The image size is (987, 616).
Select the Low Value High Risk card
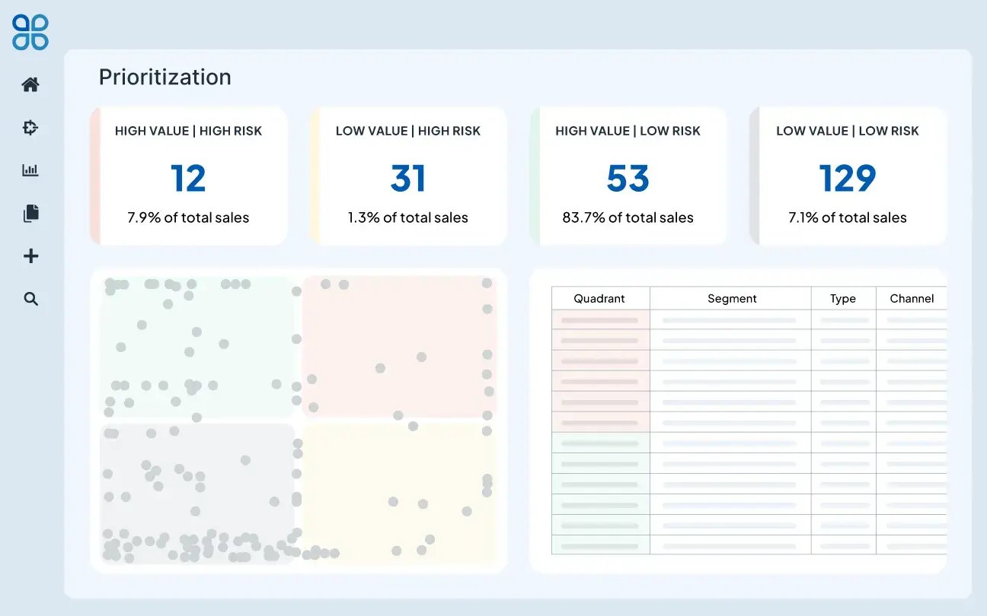pos(408,176)
